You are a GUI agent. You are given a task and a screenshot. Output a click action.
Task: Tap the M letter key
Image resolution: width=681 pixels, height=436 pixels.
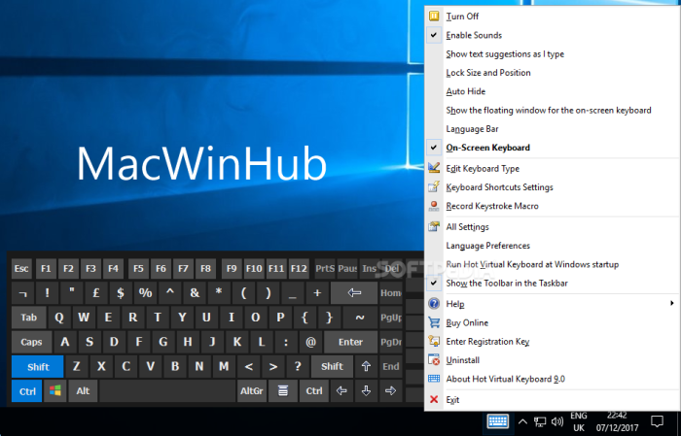[224, 367]
